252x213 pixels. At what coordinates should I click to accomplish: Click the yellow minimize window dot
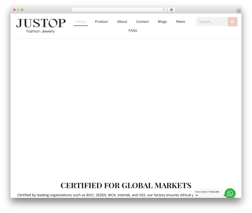pyautogui.click(x=18, y=10)
